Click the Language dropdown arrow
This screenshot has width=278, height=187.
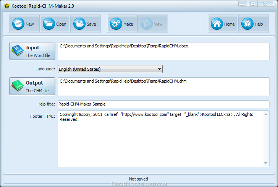[x=159, y=69]
